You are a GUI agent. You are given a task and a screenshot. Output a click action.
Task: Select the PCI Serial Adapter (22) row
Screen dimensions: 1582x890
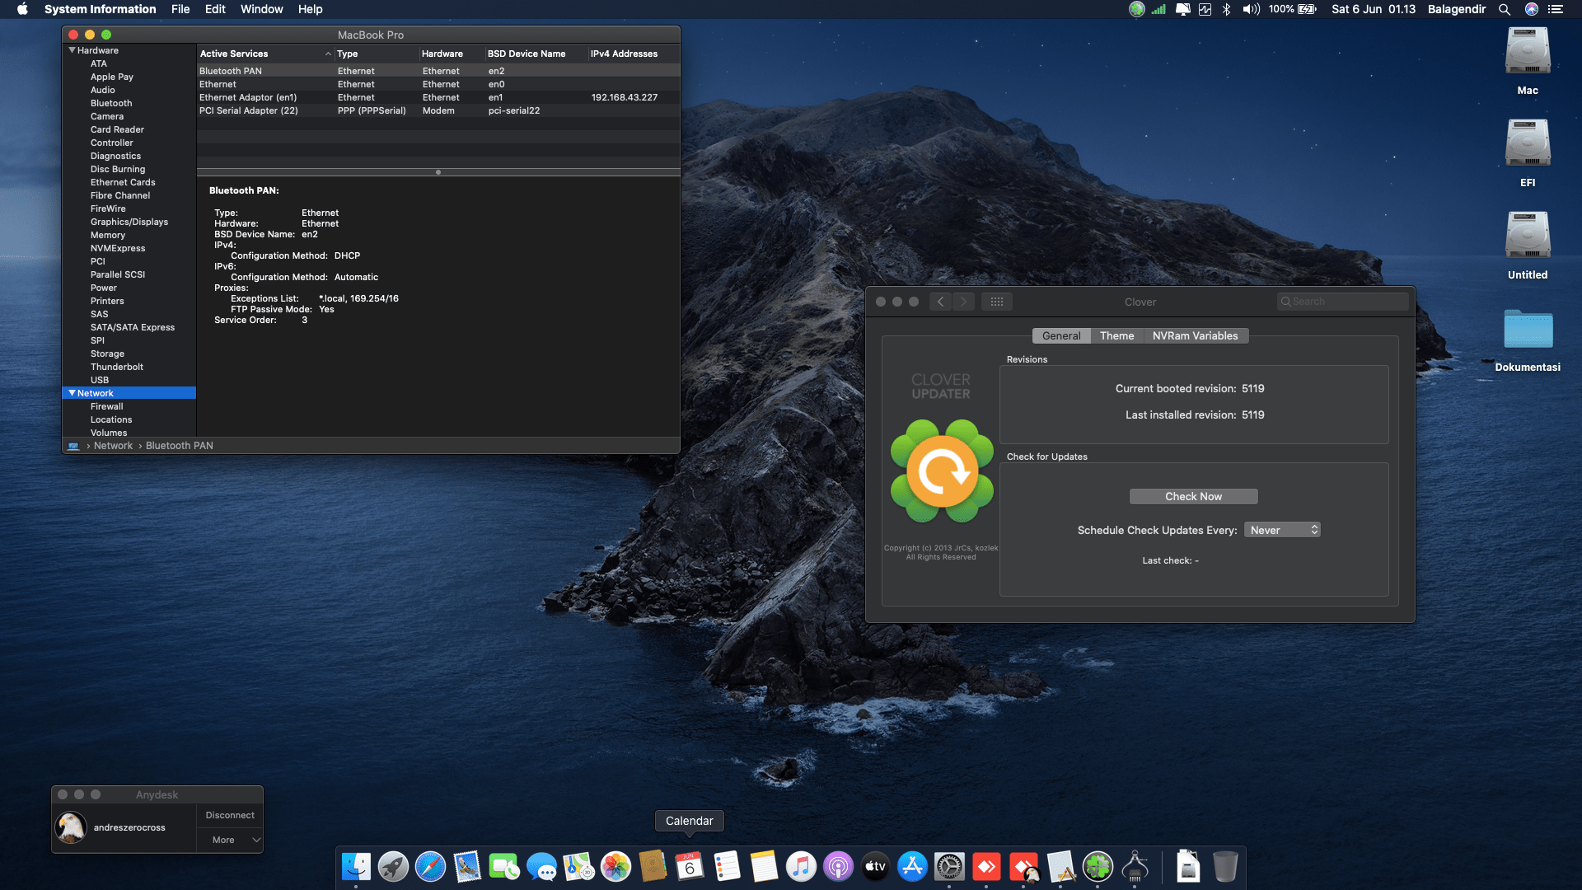coord(438,110)
